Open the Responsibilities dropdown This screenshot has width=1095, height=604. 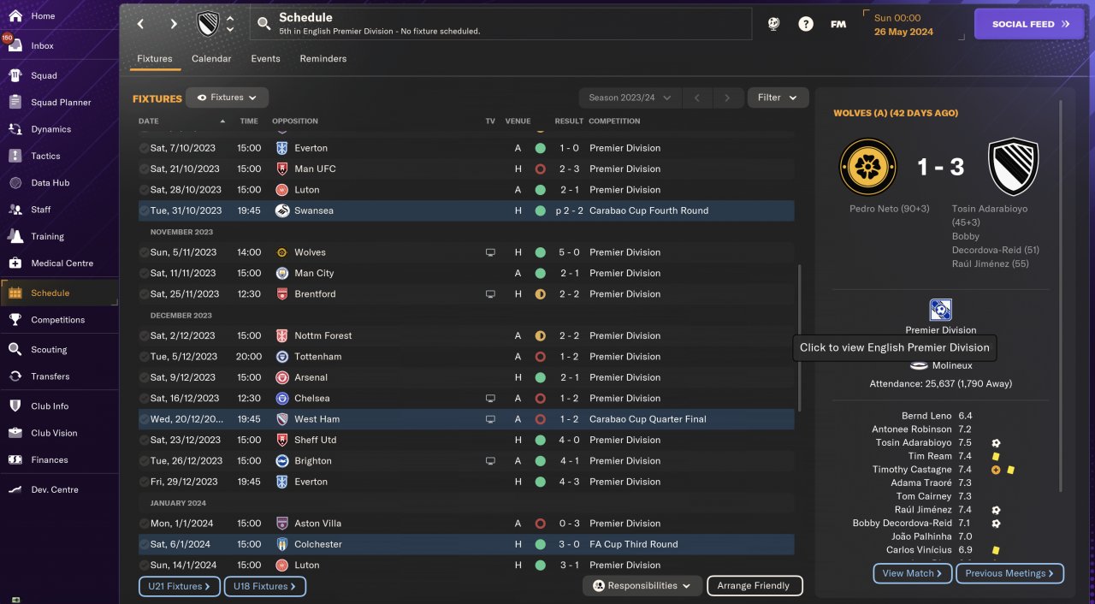point(642,586)
